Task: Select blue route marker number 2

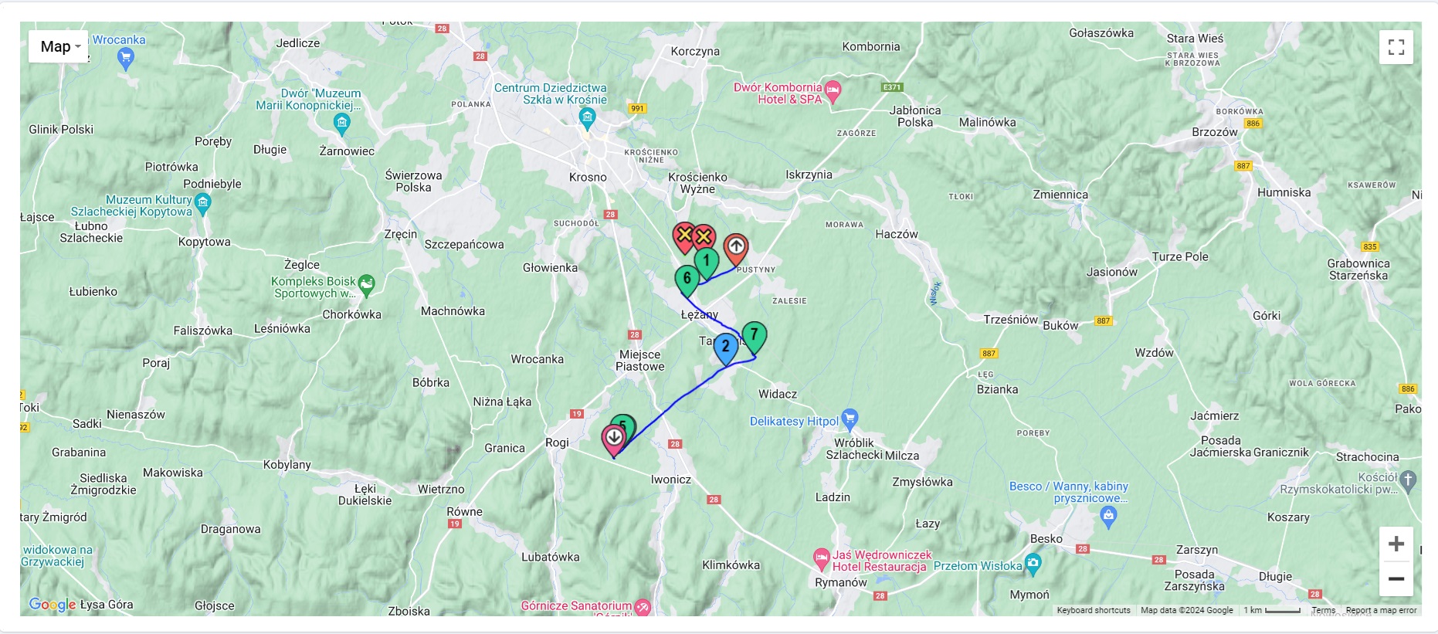Action: click(x=725, y=349)
